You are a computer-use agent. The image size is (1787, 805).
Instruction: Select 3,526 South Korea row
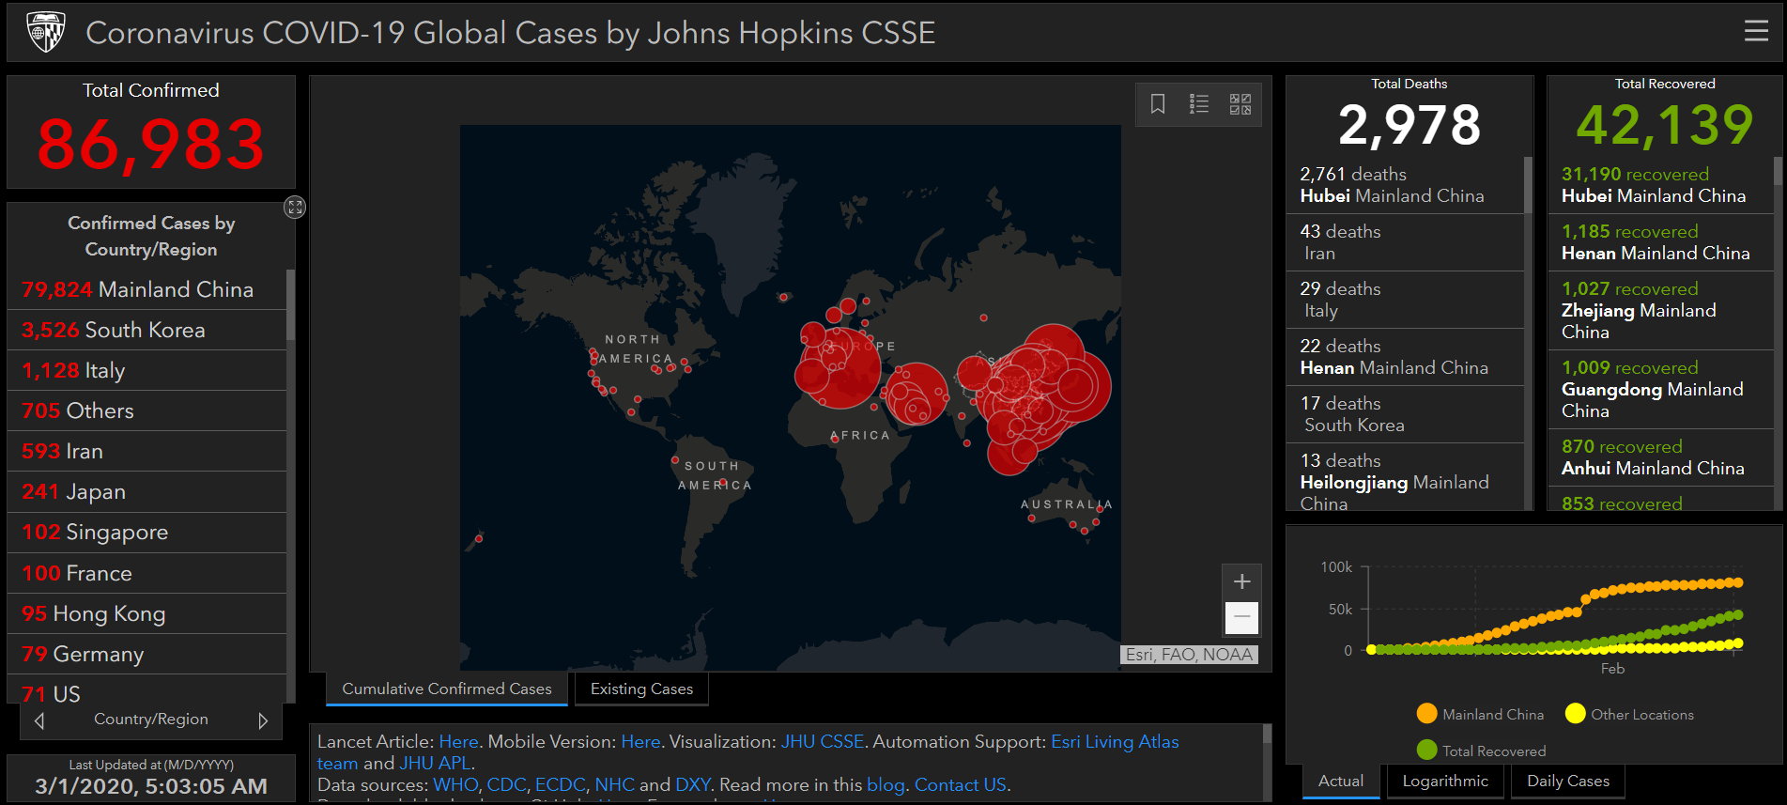tap(146, 330)
